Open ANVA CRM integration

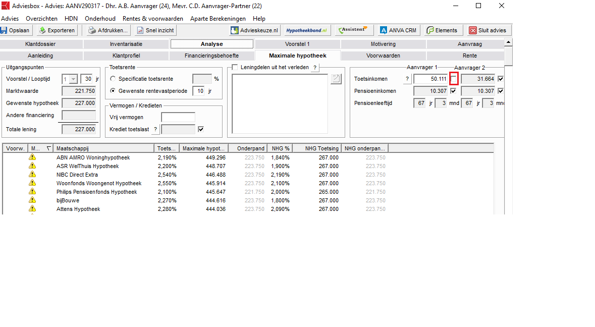coord(399,30)
